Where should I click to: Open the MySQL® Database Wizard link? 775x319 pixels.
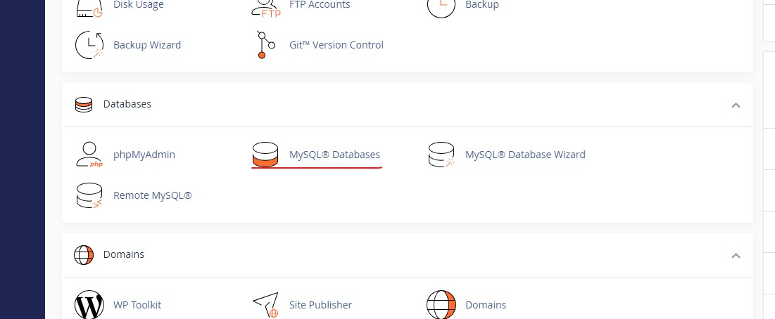(524, 155)
